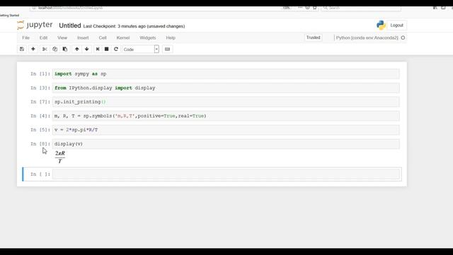Insert a cell below with plus icon

(33, 49)
